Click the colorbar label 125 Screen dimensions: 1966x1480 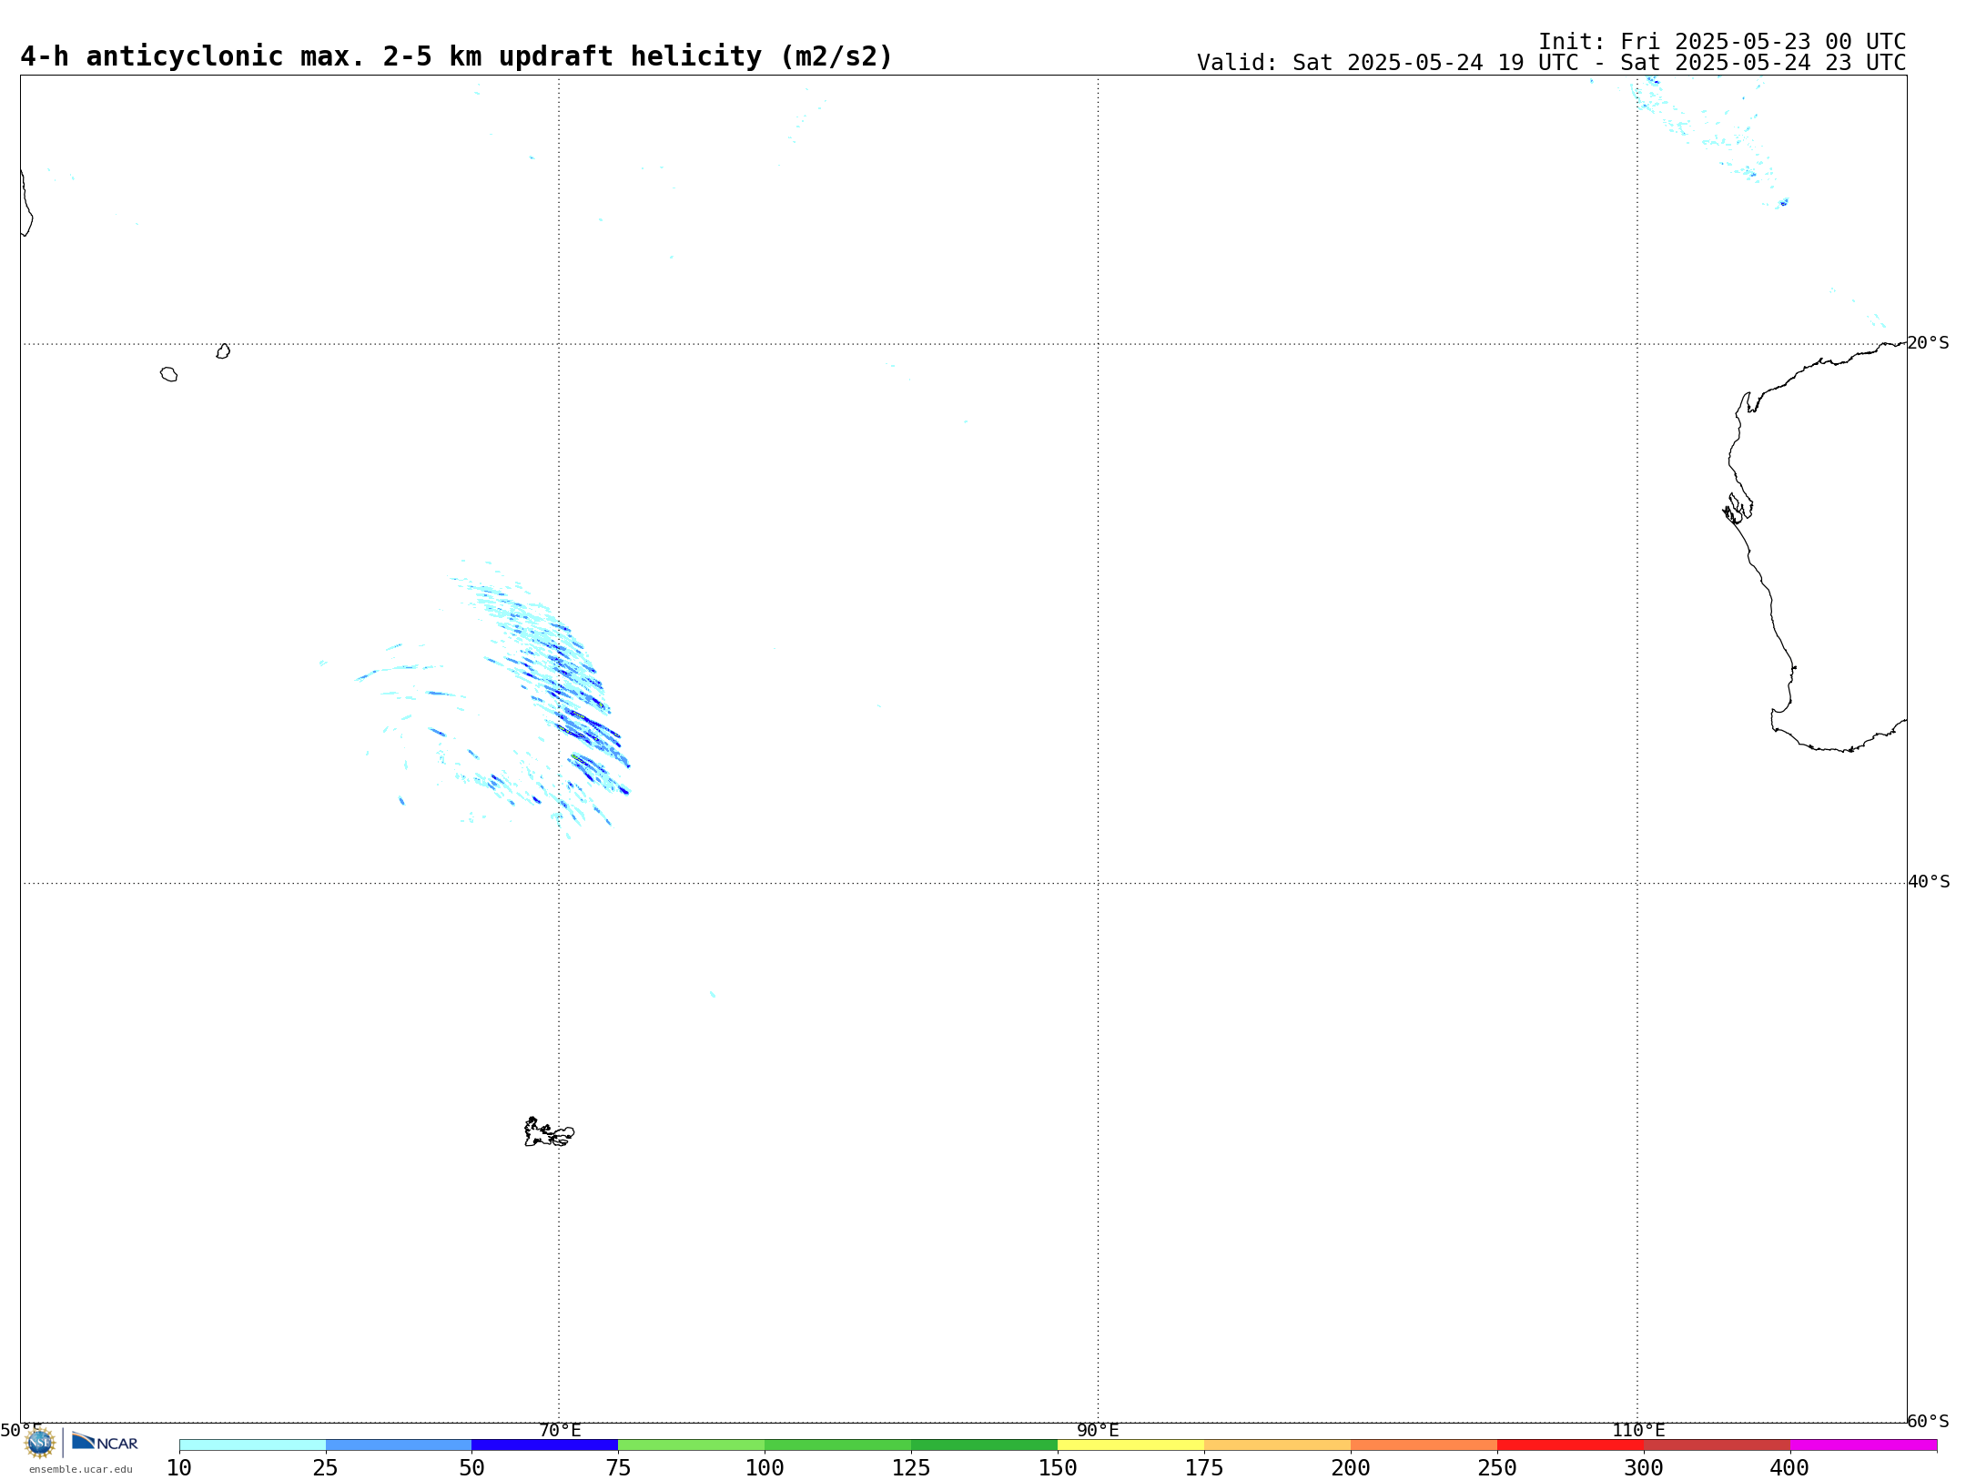point(911,1467)
